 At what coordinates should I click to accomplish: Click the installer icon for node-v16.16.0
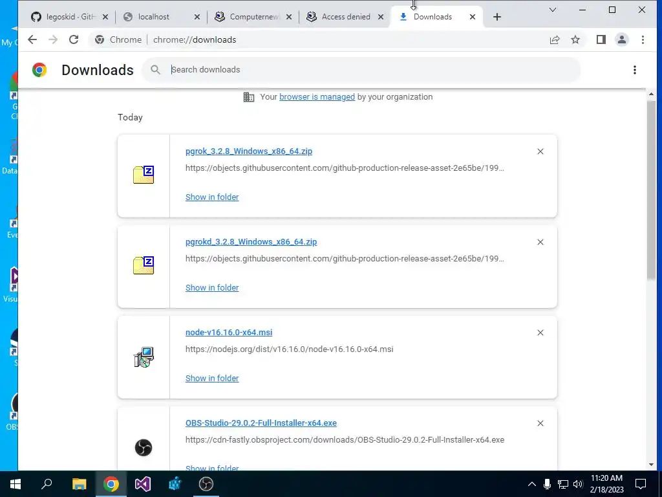(x=144, y=357)
